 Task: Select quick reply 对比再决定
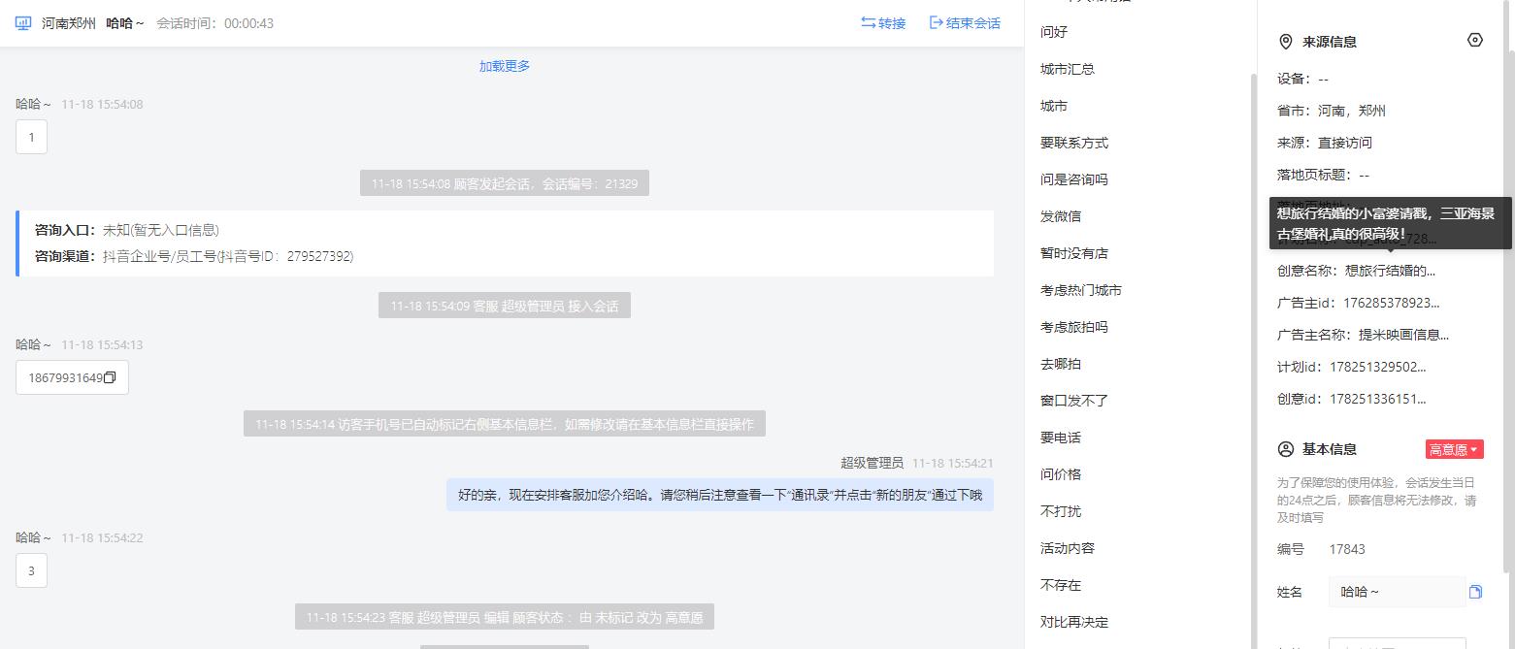tap(1074, 622)
